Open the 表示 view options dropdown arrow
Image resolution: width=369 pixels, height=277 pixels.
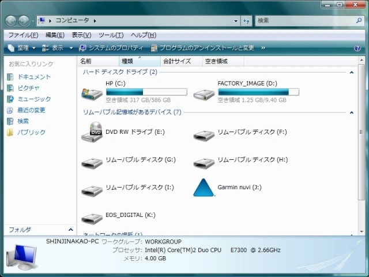point(71,48)
